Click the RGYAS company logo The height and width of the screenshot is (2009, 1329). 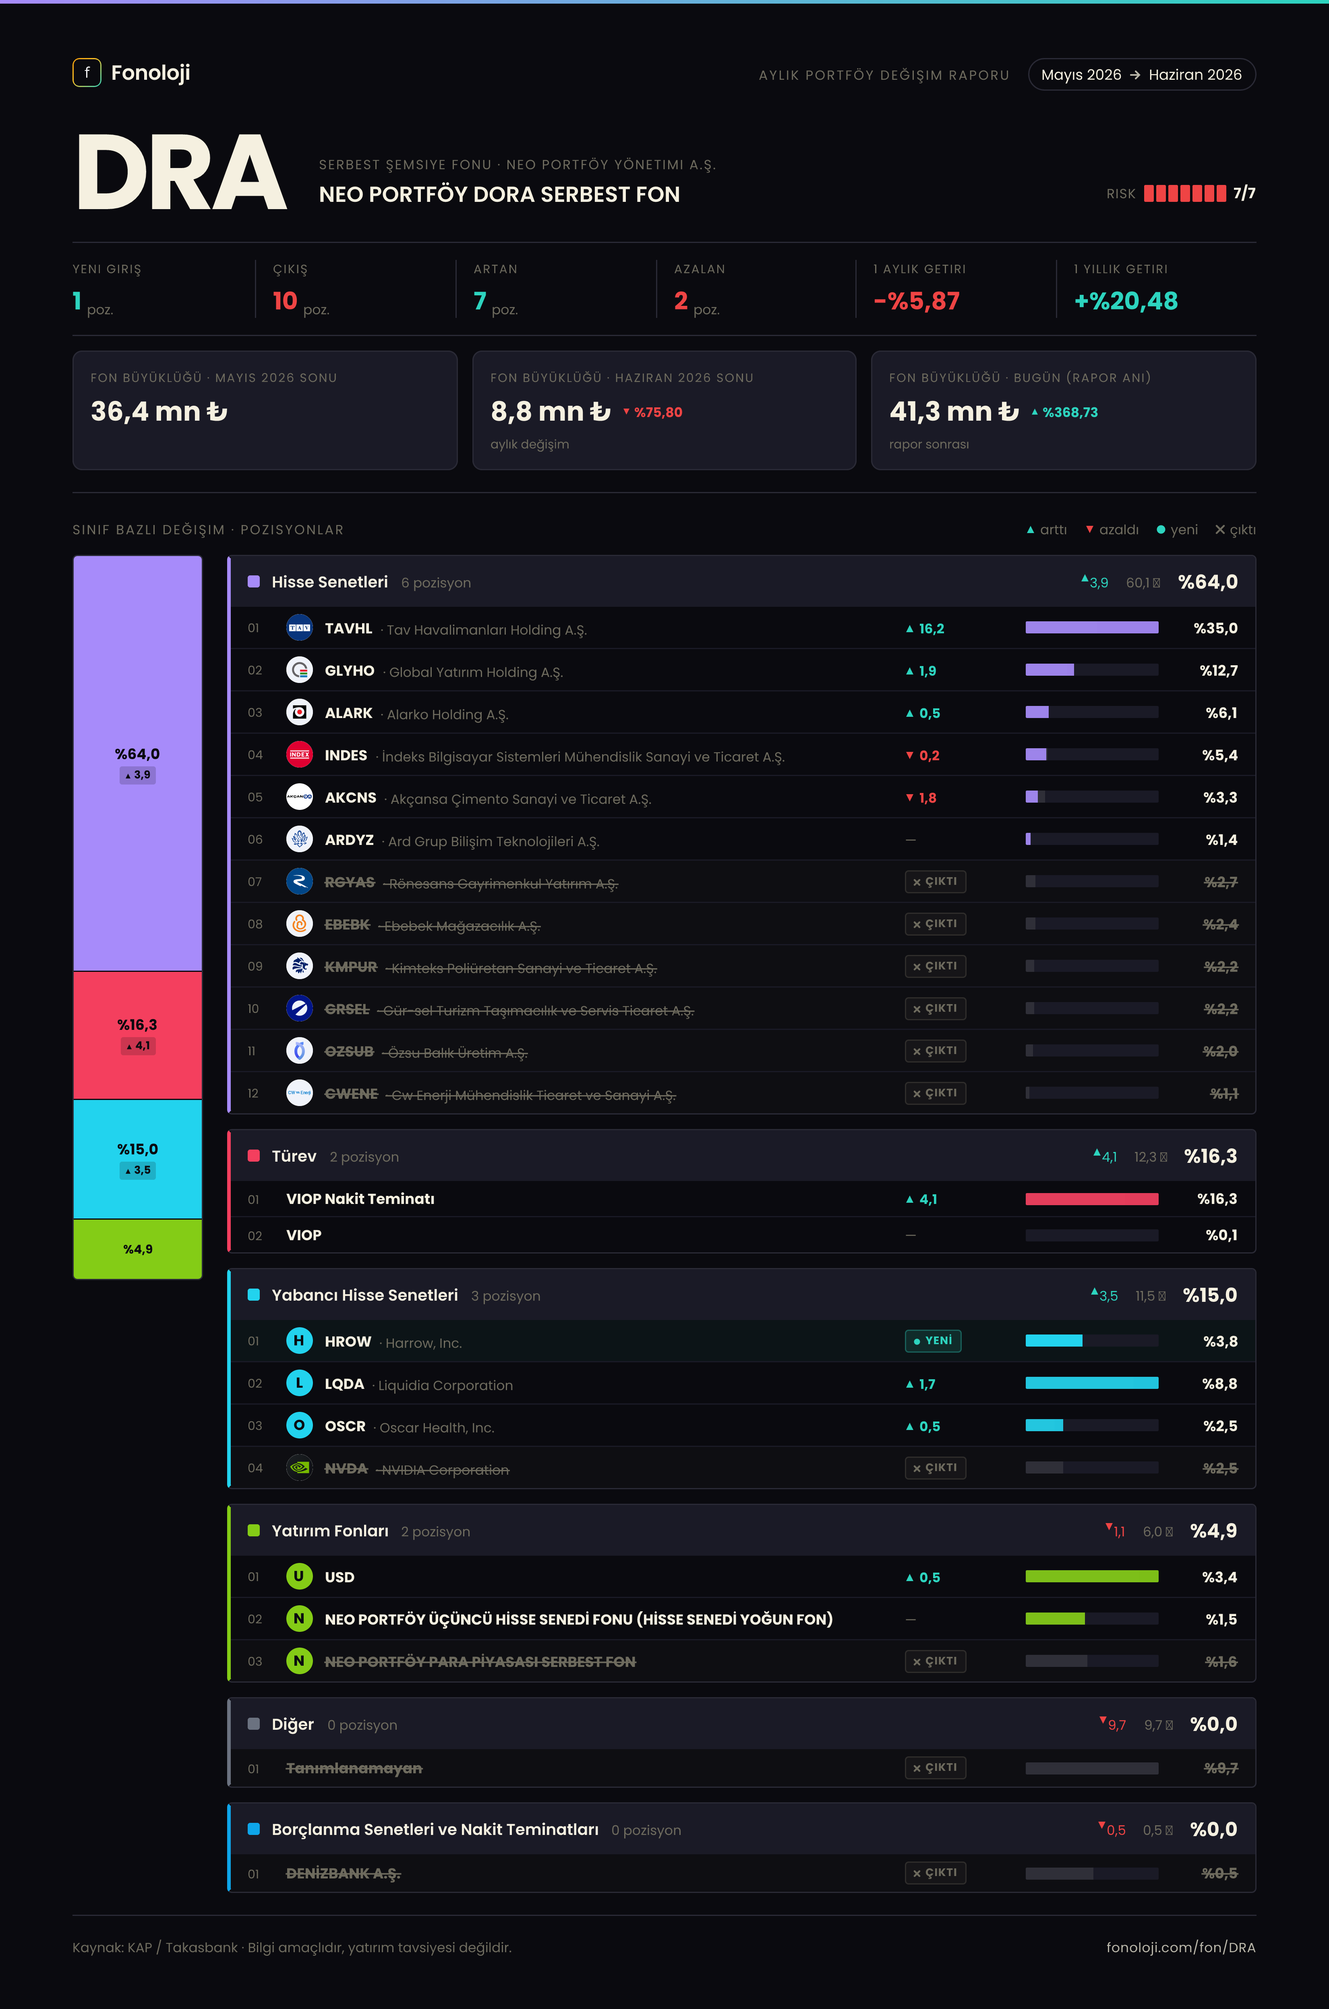[299, 882]
